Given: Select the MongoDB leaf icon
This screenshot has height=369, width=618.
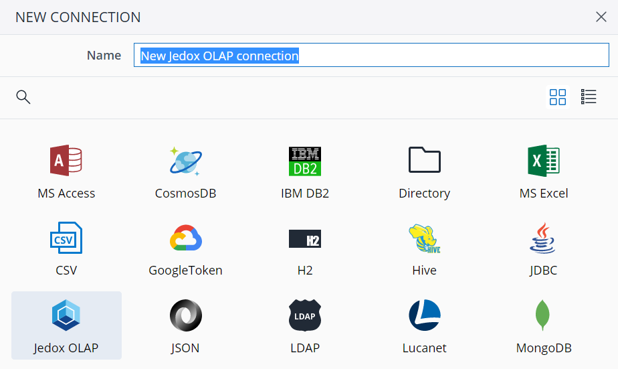Looking at the screenshot, I should (x=543, y=315).
